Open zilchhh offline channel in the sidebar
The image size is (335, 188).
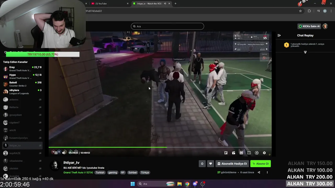23,168
